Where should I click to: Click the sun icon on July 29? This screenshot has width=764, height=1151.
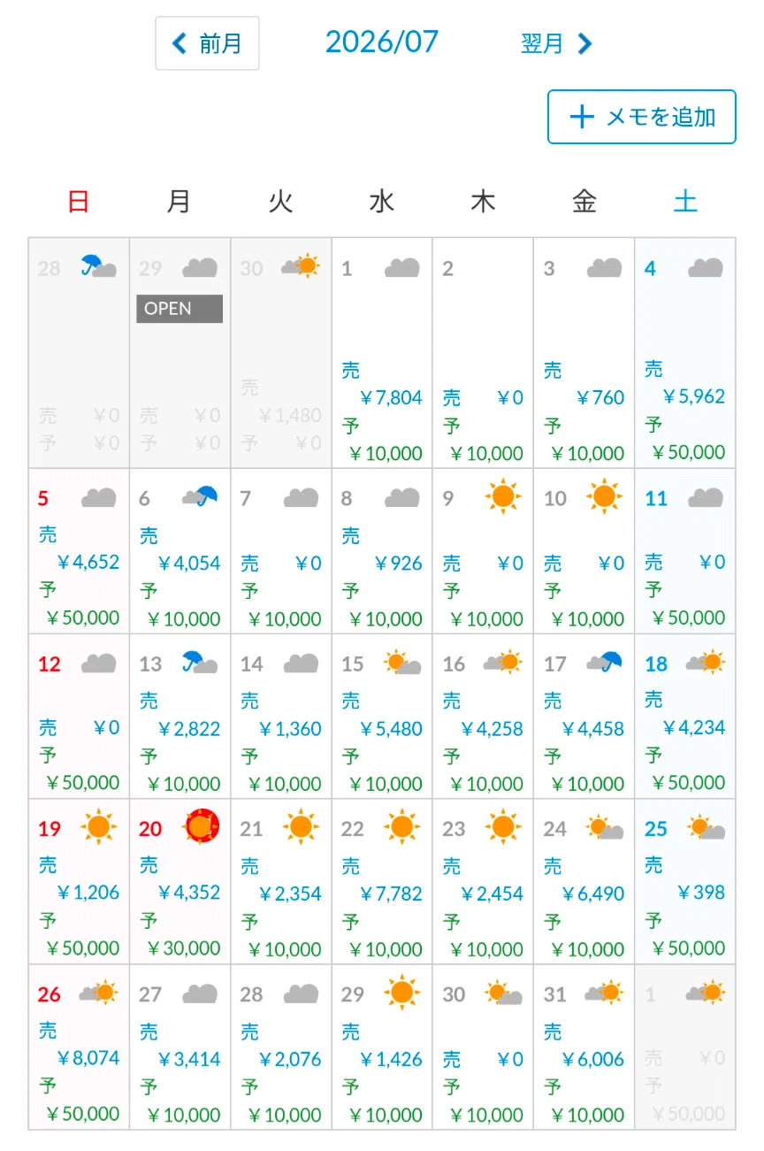point(402,993)
